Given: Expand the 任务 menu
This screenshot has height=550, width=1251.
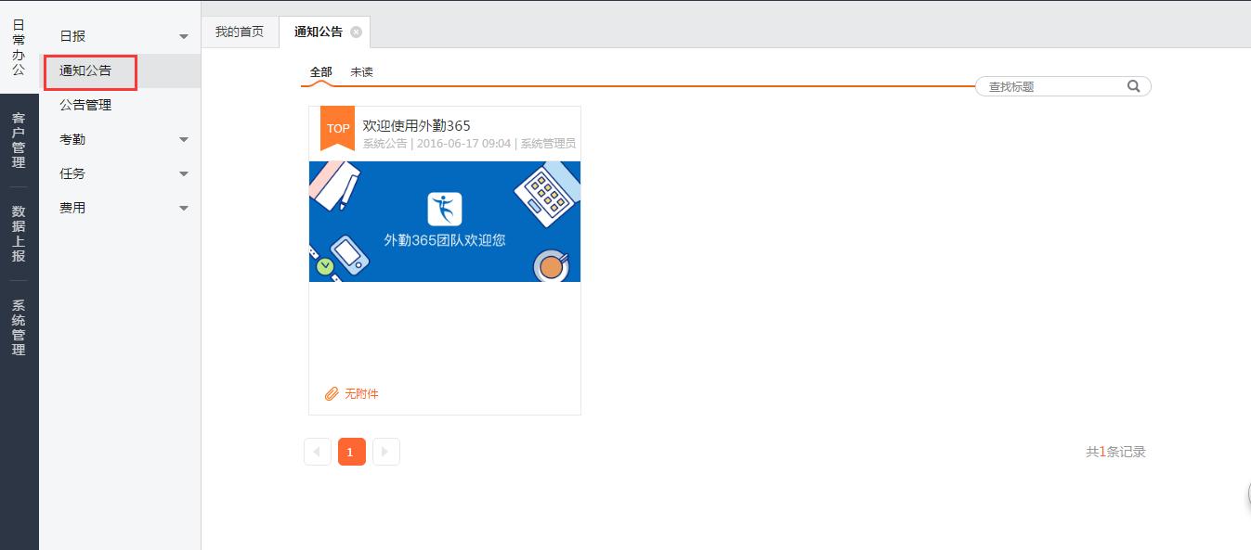Looking at the screenshot, I should (x=183, y=173).
